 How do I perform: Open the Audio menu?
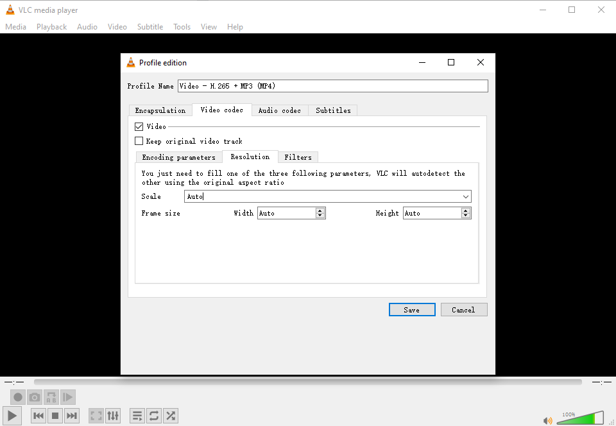pos(87,27)
